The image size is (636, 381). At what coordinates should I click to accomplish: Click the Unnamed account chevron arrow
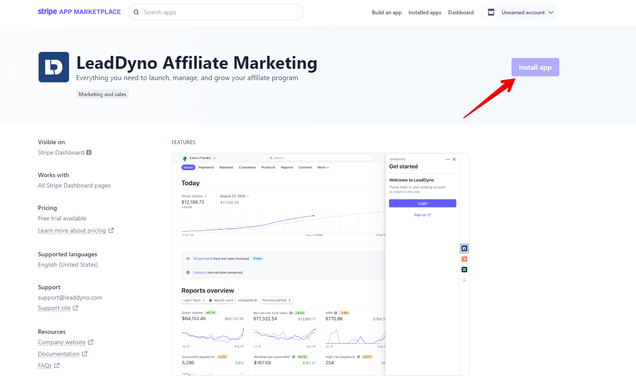(x=551, y=13)
